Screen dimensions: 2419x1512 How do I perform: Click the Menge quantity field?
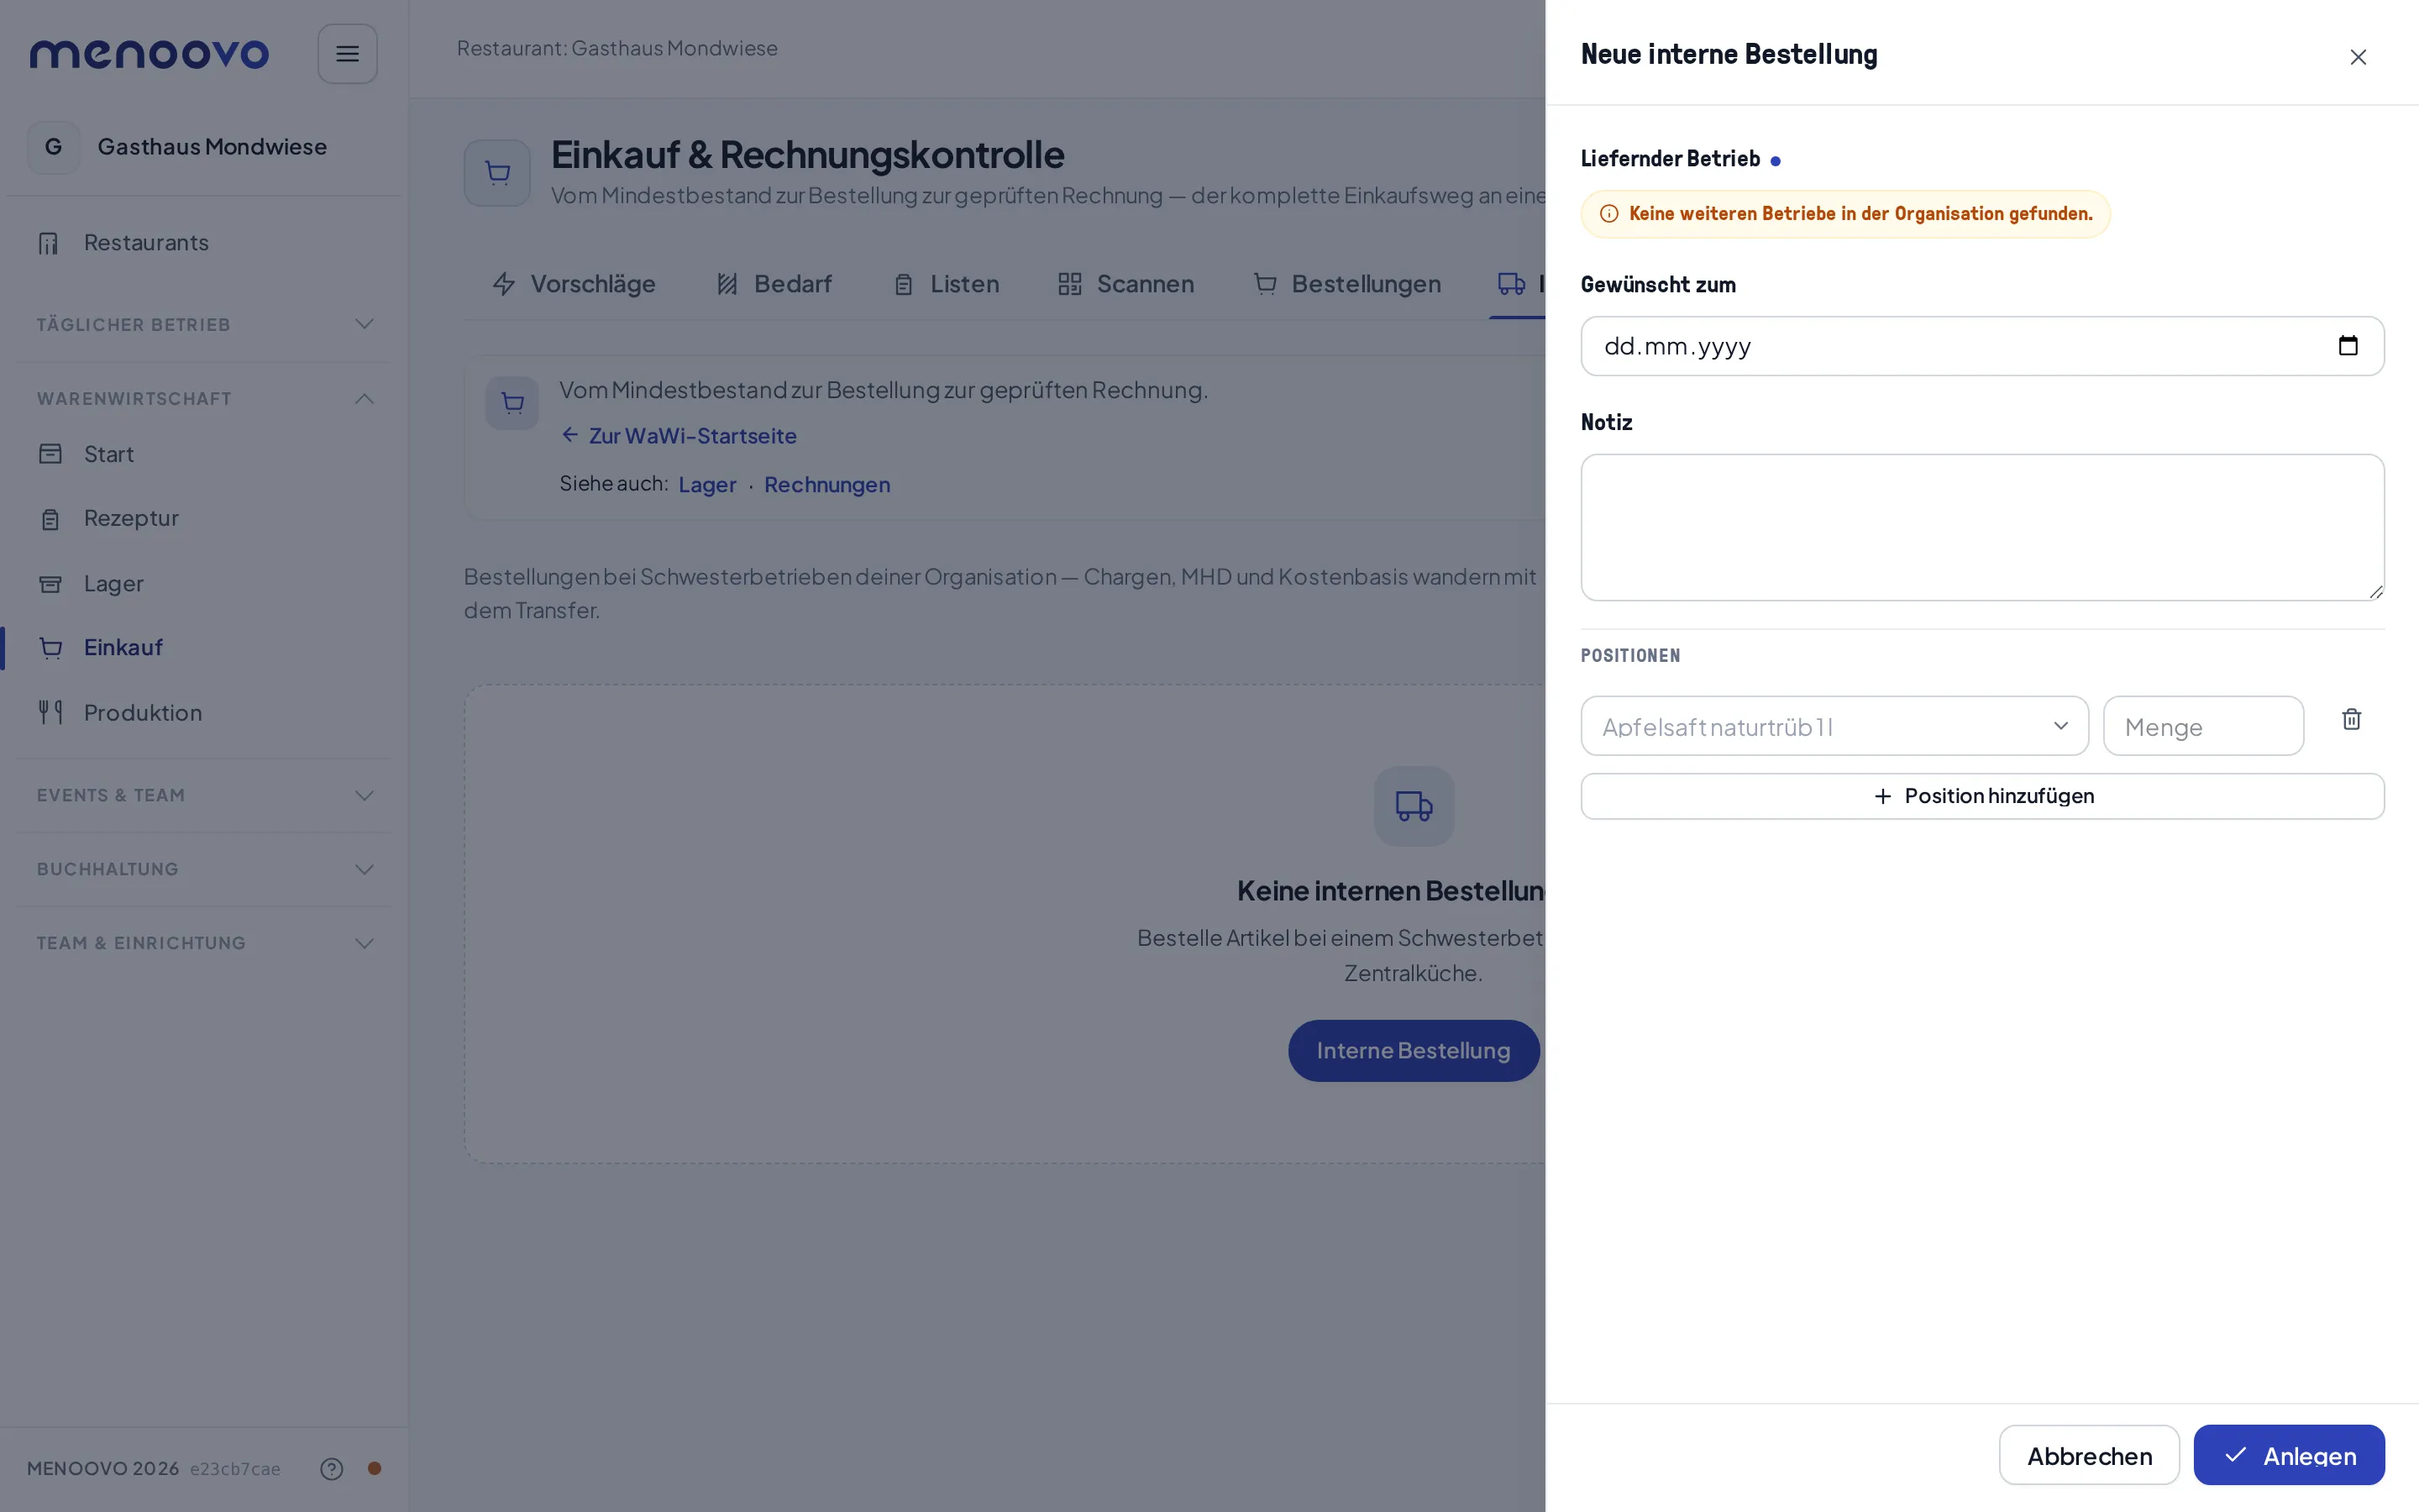coord(2203,726)
